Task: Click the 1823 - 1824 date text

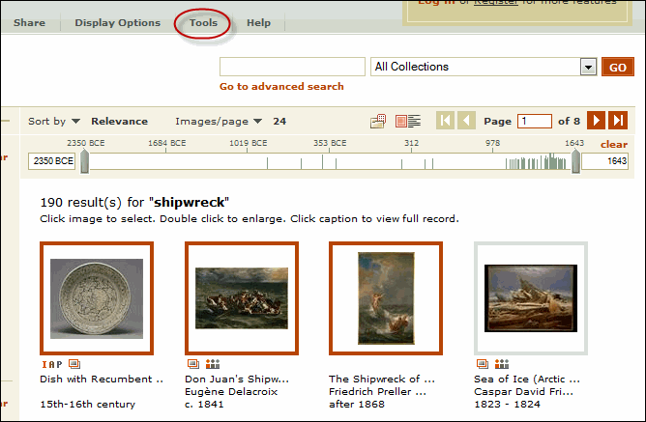Action: (507, 405)
